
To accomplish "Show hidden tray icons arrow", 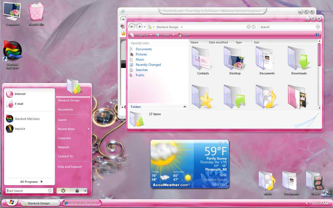I will pos(307,203).
